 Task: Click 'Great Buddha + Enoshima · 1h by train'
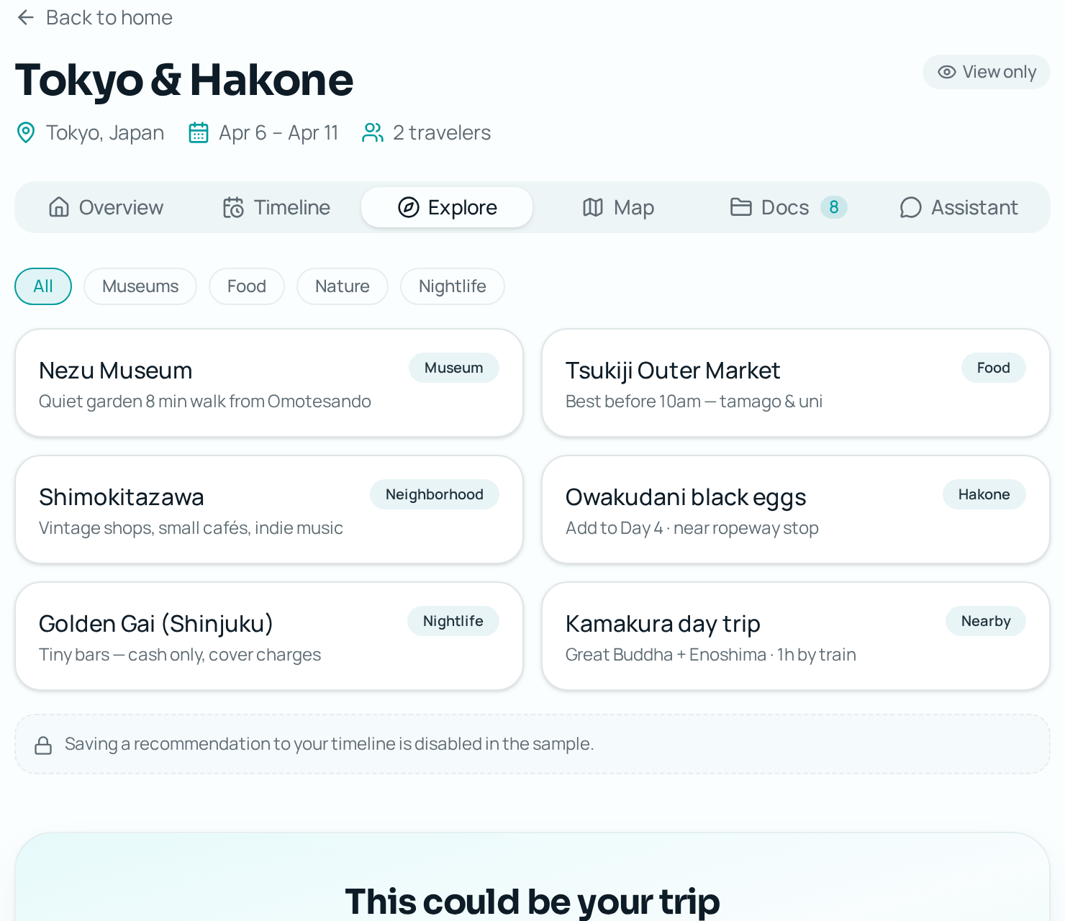(711, 655)
